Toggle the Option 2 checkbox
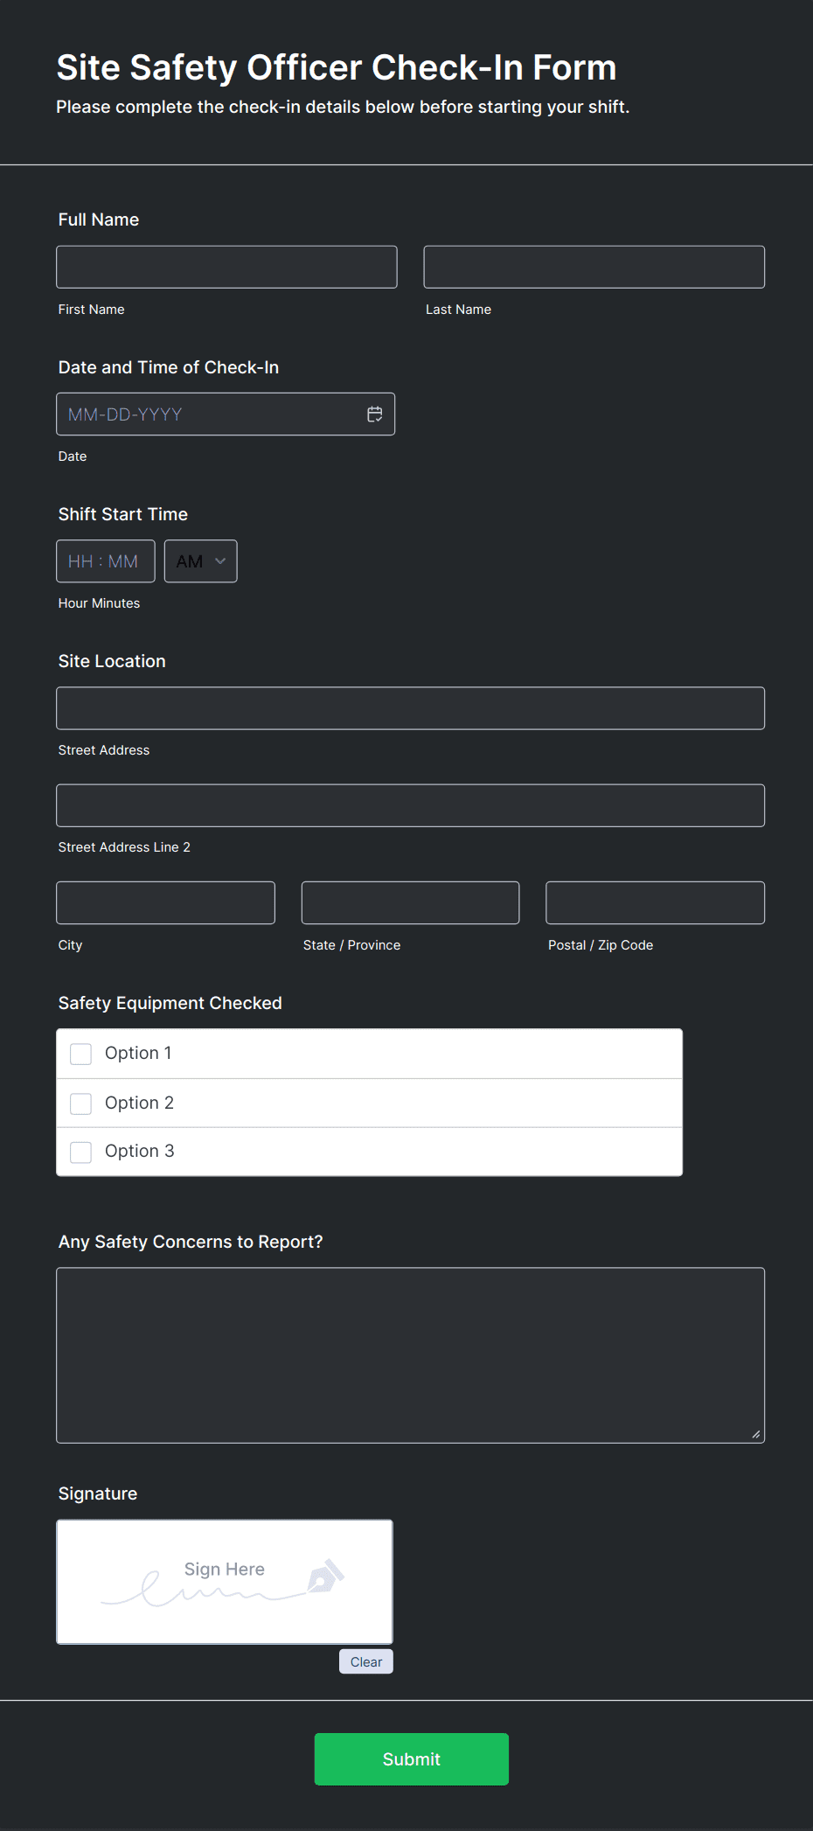 tap(81, 1103)
